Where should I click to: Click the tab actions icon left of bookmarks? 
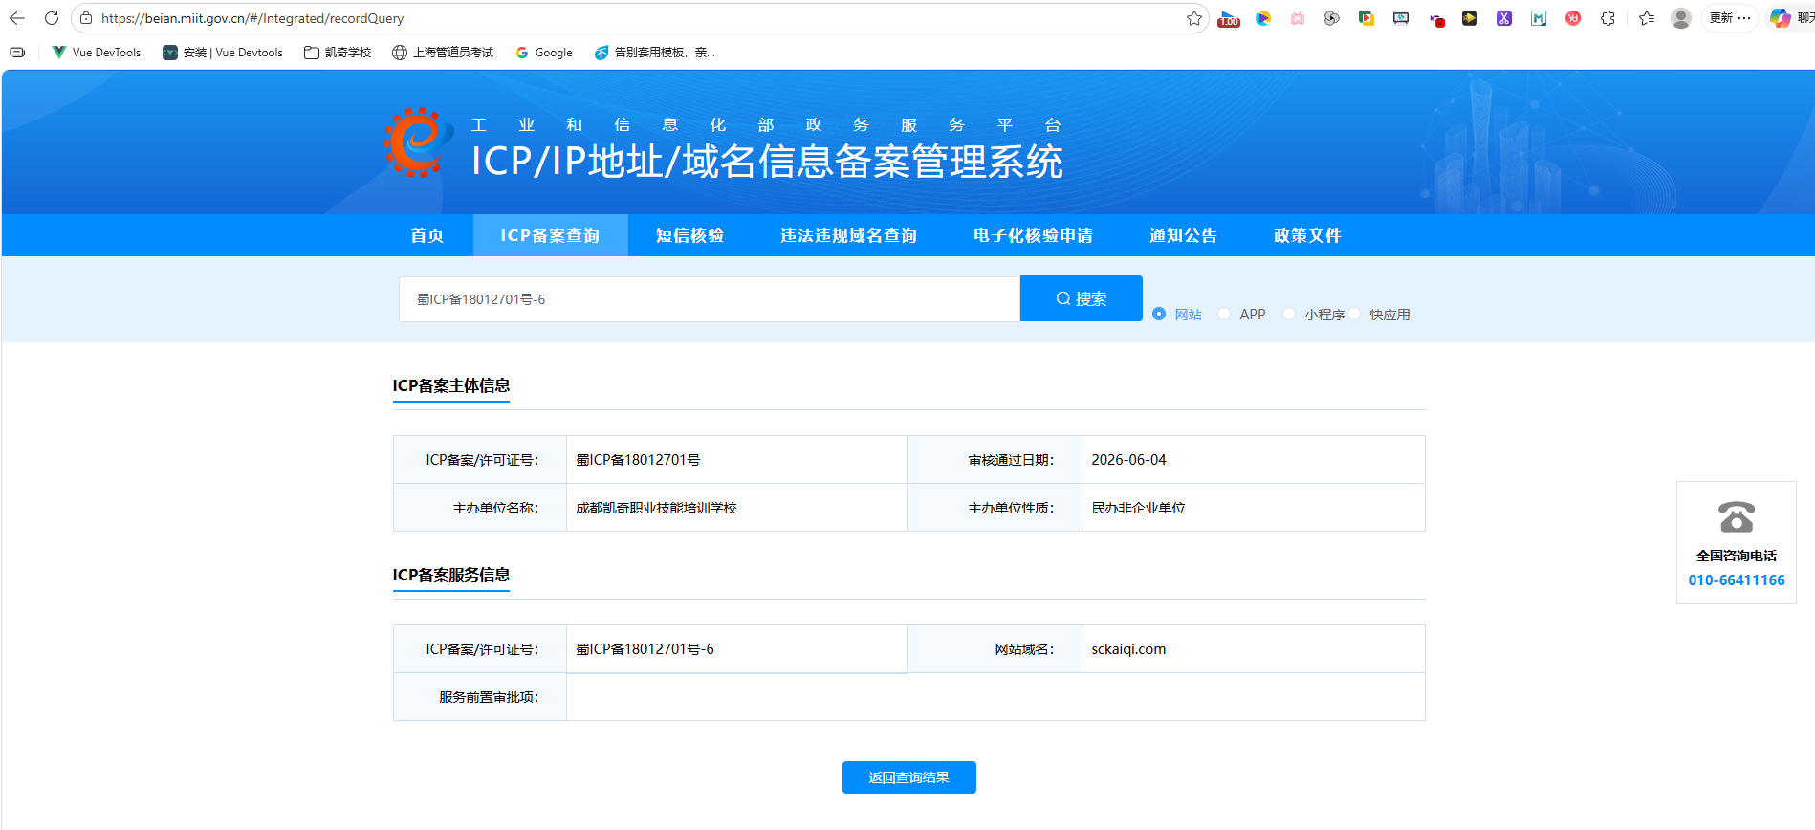(x=17, y=53)
